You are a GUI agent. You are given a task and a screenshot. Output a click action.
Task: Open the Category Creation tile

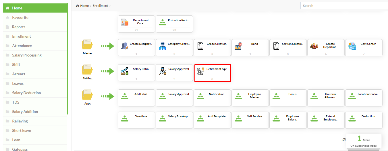point(174,48)
